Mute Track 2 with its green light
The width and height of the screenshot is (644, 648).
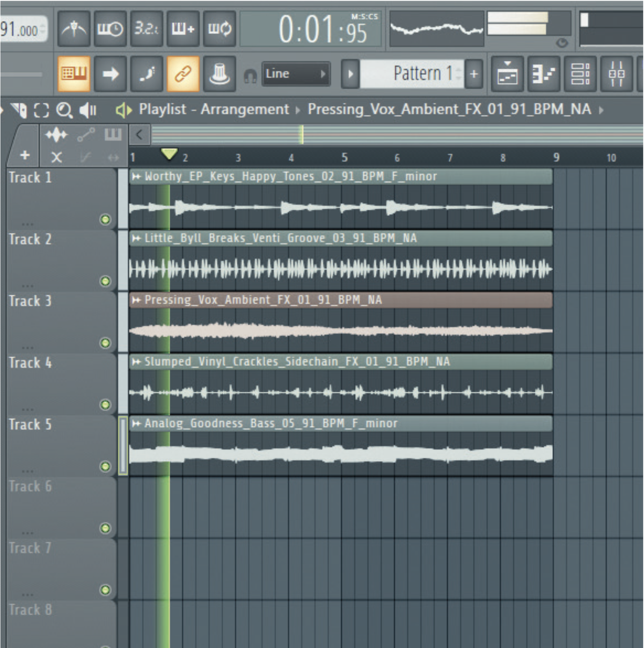[x=105, y=281]
